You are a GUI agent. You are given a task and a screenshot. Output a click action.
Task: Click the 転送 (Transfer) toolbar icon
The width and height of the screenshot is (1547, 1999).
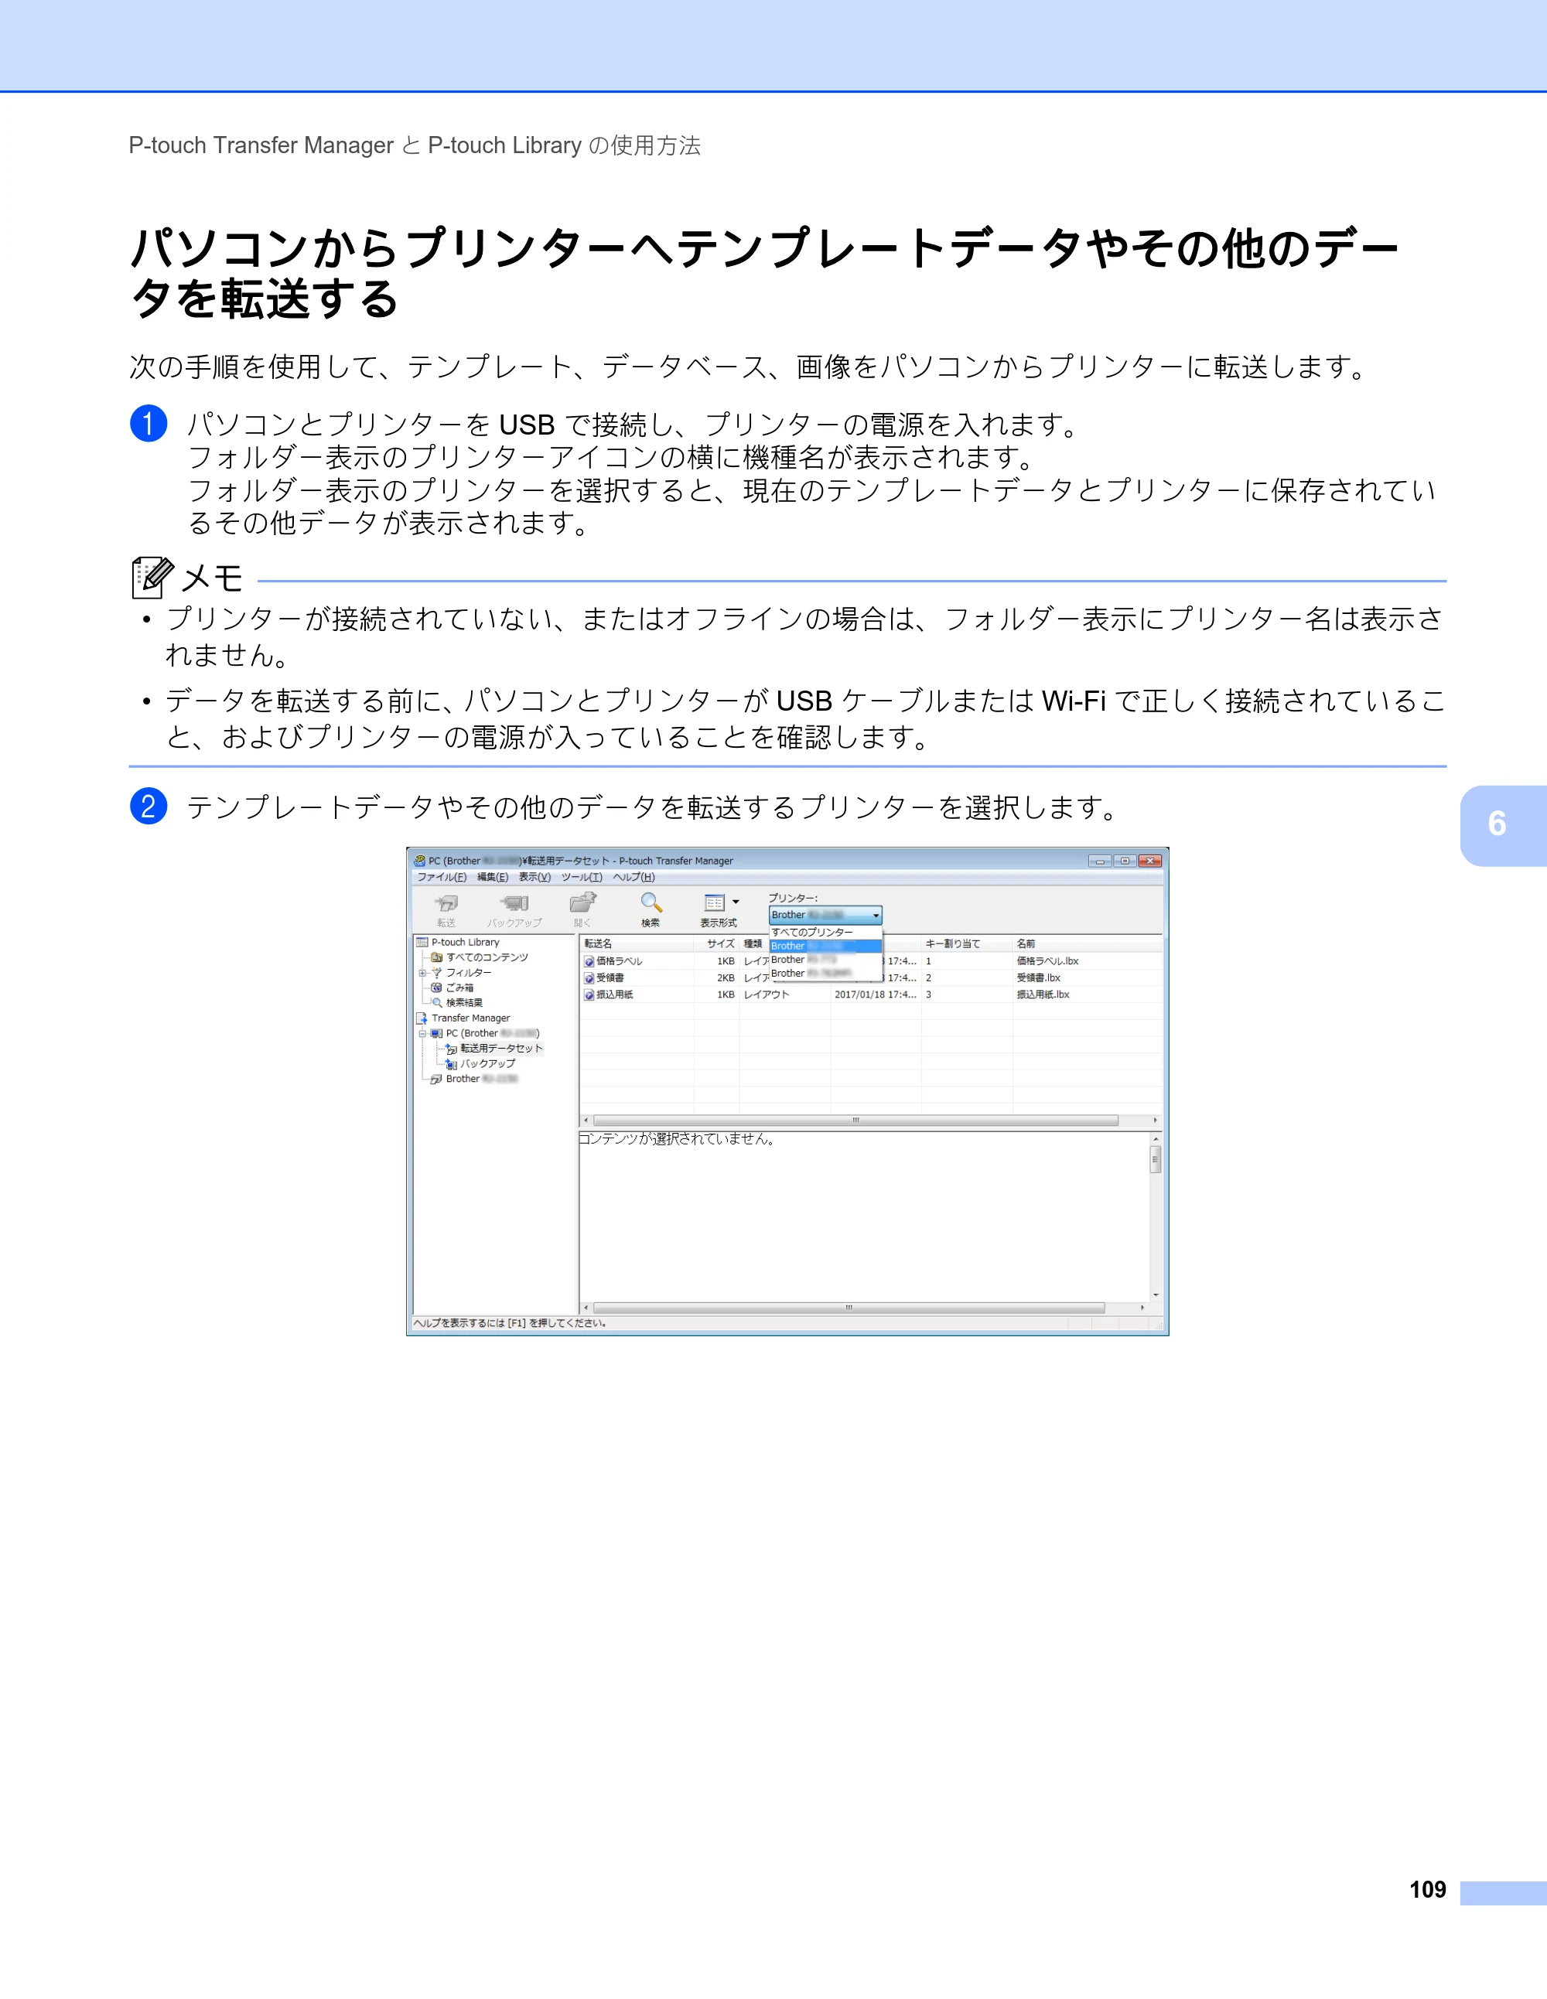point(446,903)
